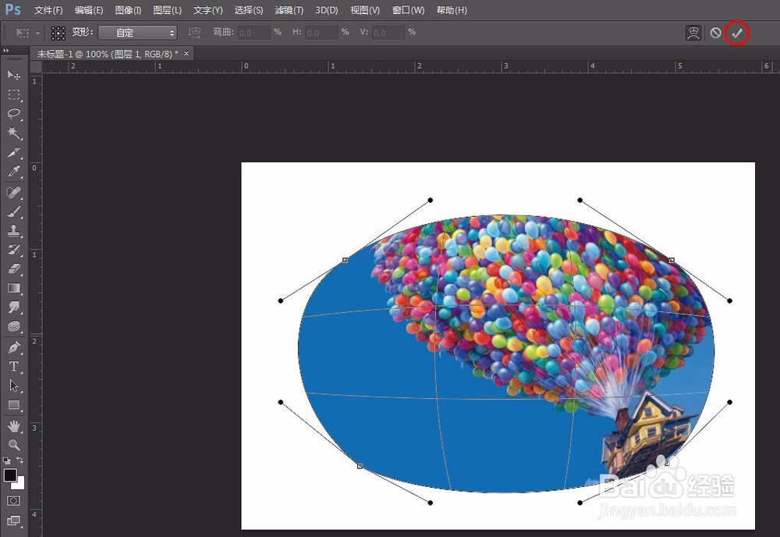Click the 弯曲 bend percentage field
Image resolution: width=780 pixels, height=537 pixels.
pos(254,33)
